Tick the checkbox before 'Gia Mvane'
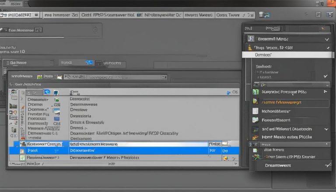Image resolution: width=336 pixels, height=192 pixels. [x=8, y=63]
